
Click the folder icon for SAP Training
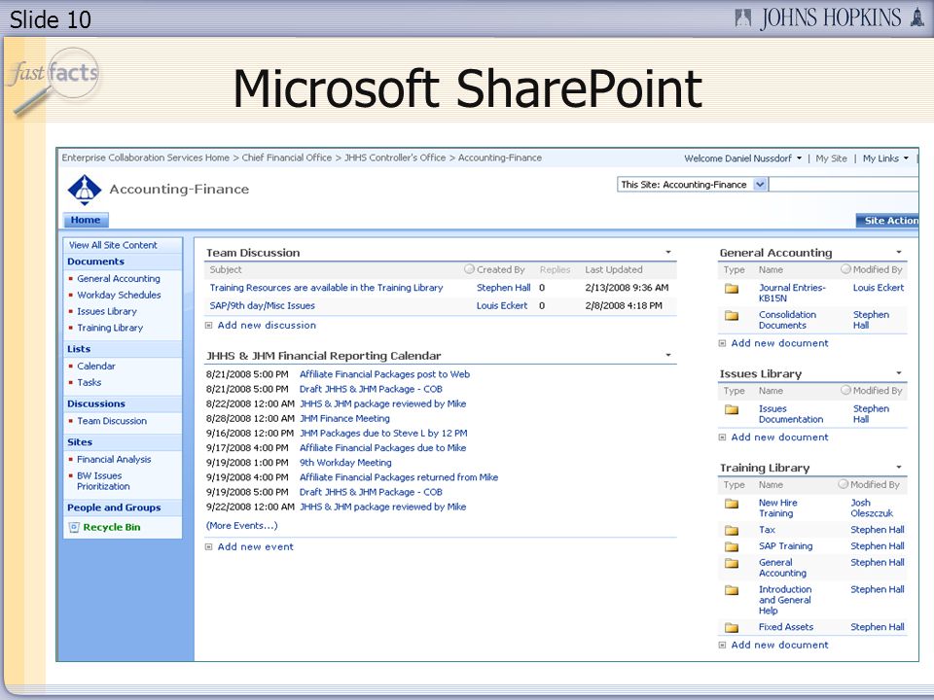(x=732, y=546)
